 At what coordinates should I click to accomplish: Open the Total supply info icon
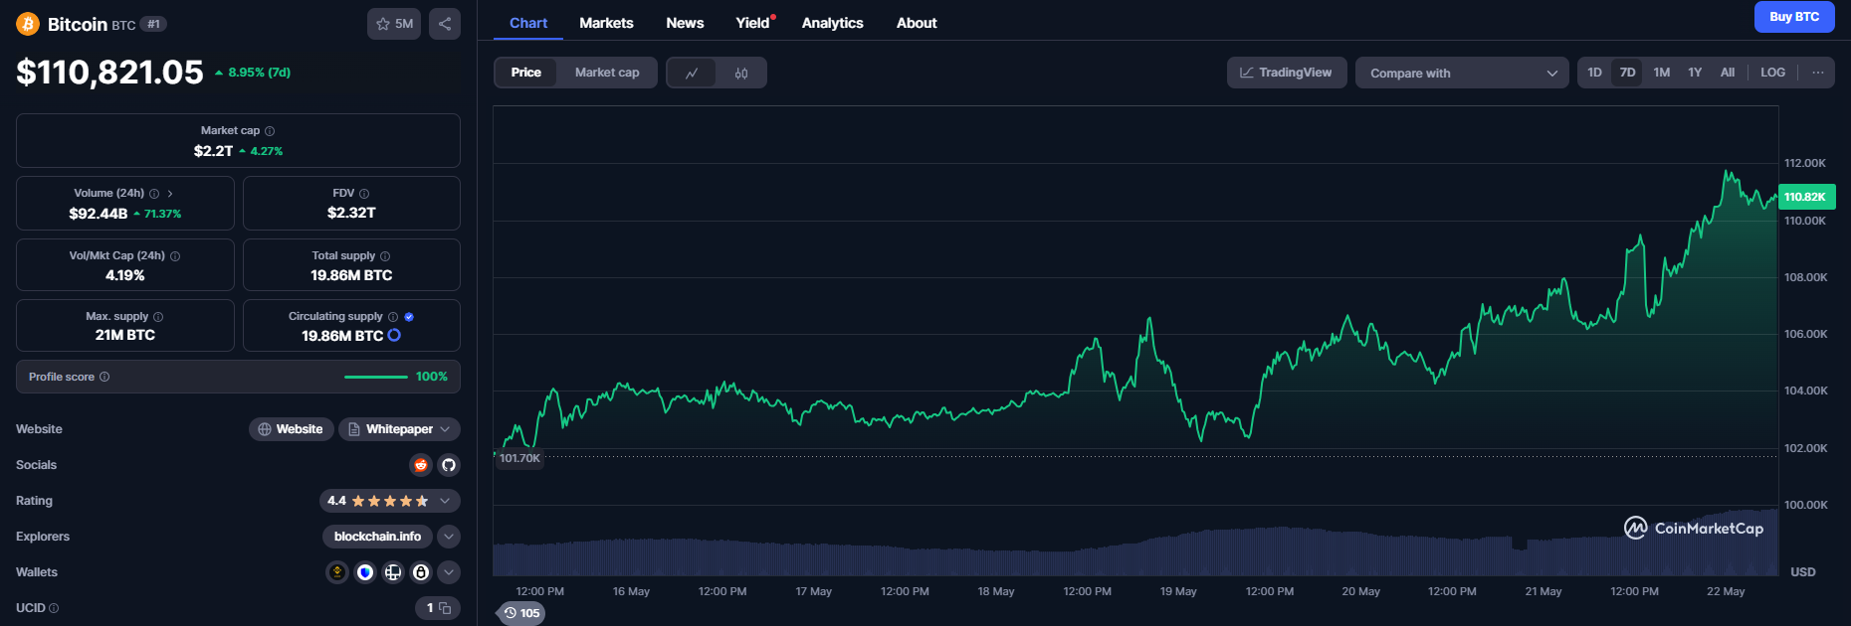tap(385, 256)
